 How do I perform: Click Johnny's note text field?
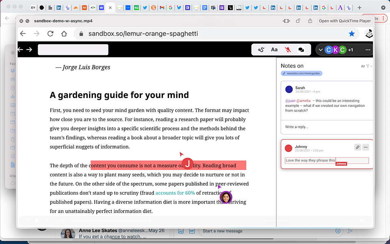click(327, 160)
